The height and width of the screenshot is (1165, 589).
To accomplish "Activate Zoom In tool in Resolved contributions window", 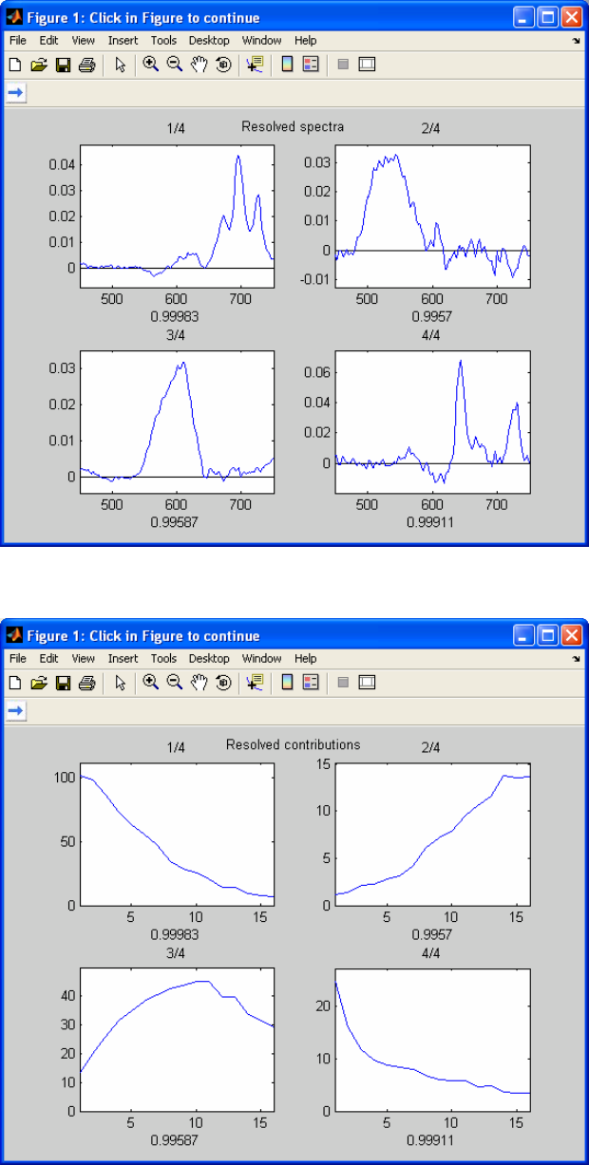I will click(151, 683).
